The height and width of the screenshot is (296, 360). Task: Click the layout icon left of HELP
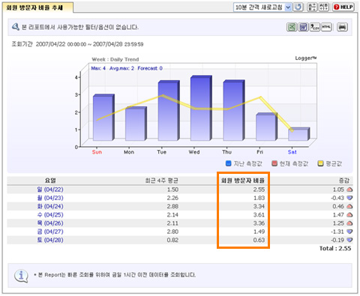coord(324,7)
